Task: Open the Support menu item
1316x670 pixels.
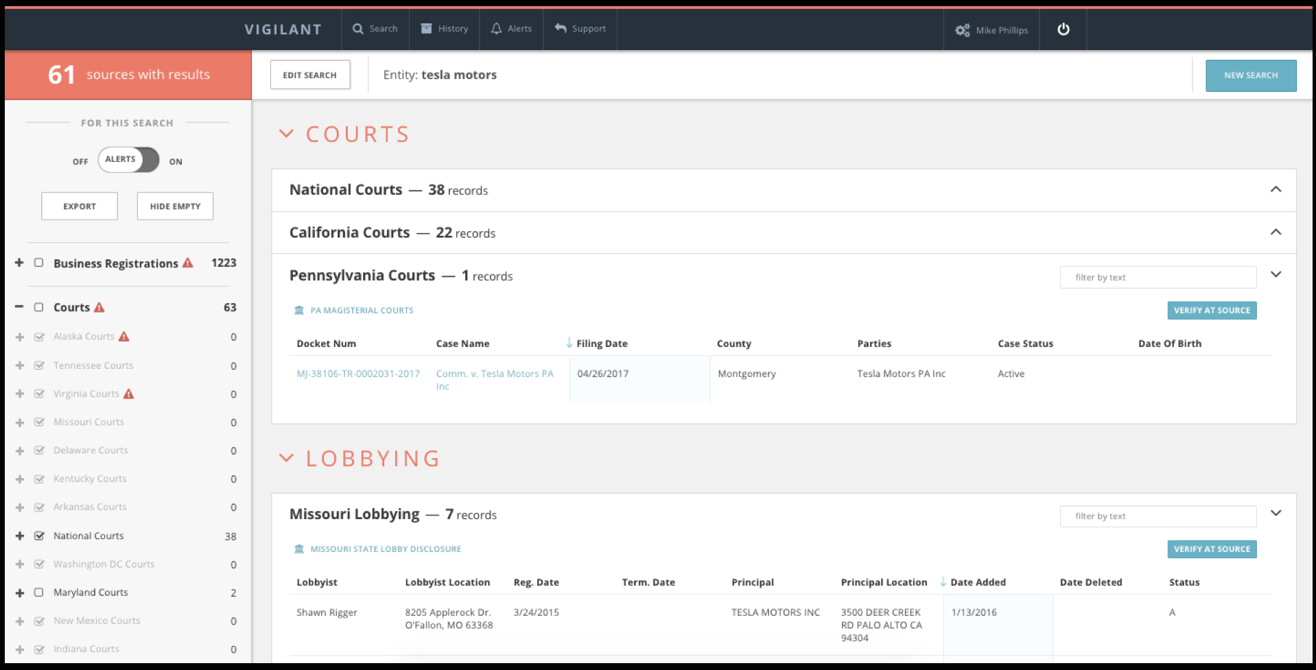Action: [x=580, y=29]
